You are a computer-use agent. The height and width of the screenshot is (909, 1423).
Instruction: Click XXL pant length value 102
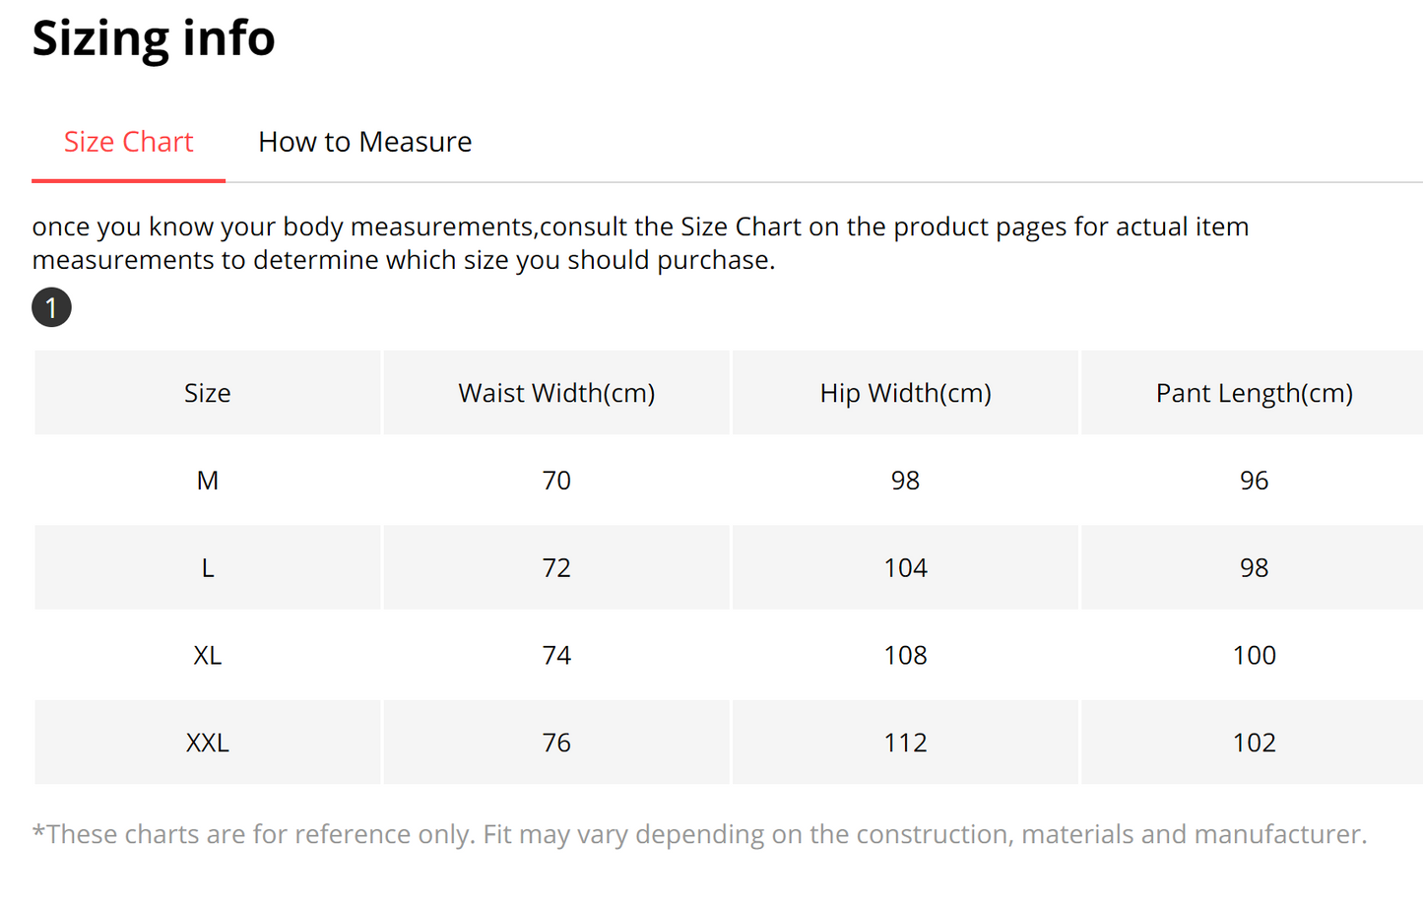tap(1254, 743)
